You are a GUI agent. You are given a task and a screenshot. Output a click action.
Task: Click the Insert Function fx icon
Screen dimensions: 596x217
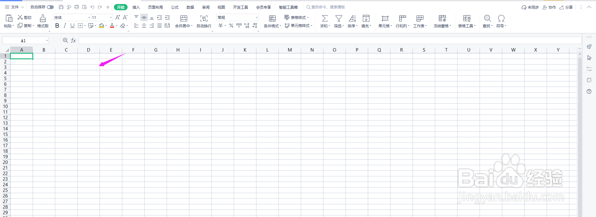point(74,40)
